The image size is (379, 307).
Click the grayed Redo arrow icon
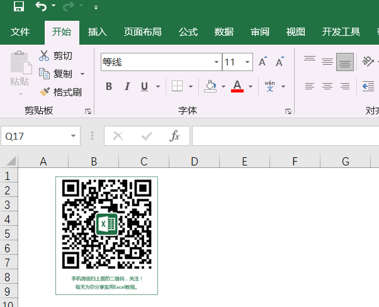(69, 6)
